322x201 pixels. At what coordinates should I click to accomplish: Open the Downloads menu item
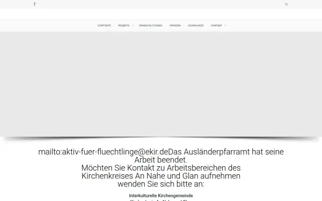(196, 25)
